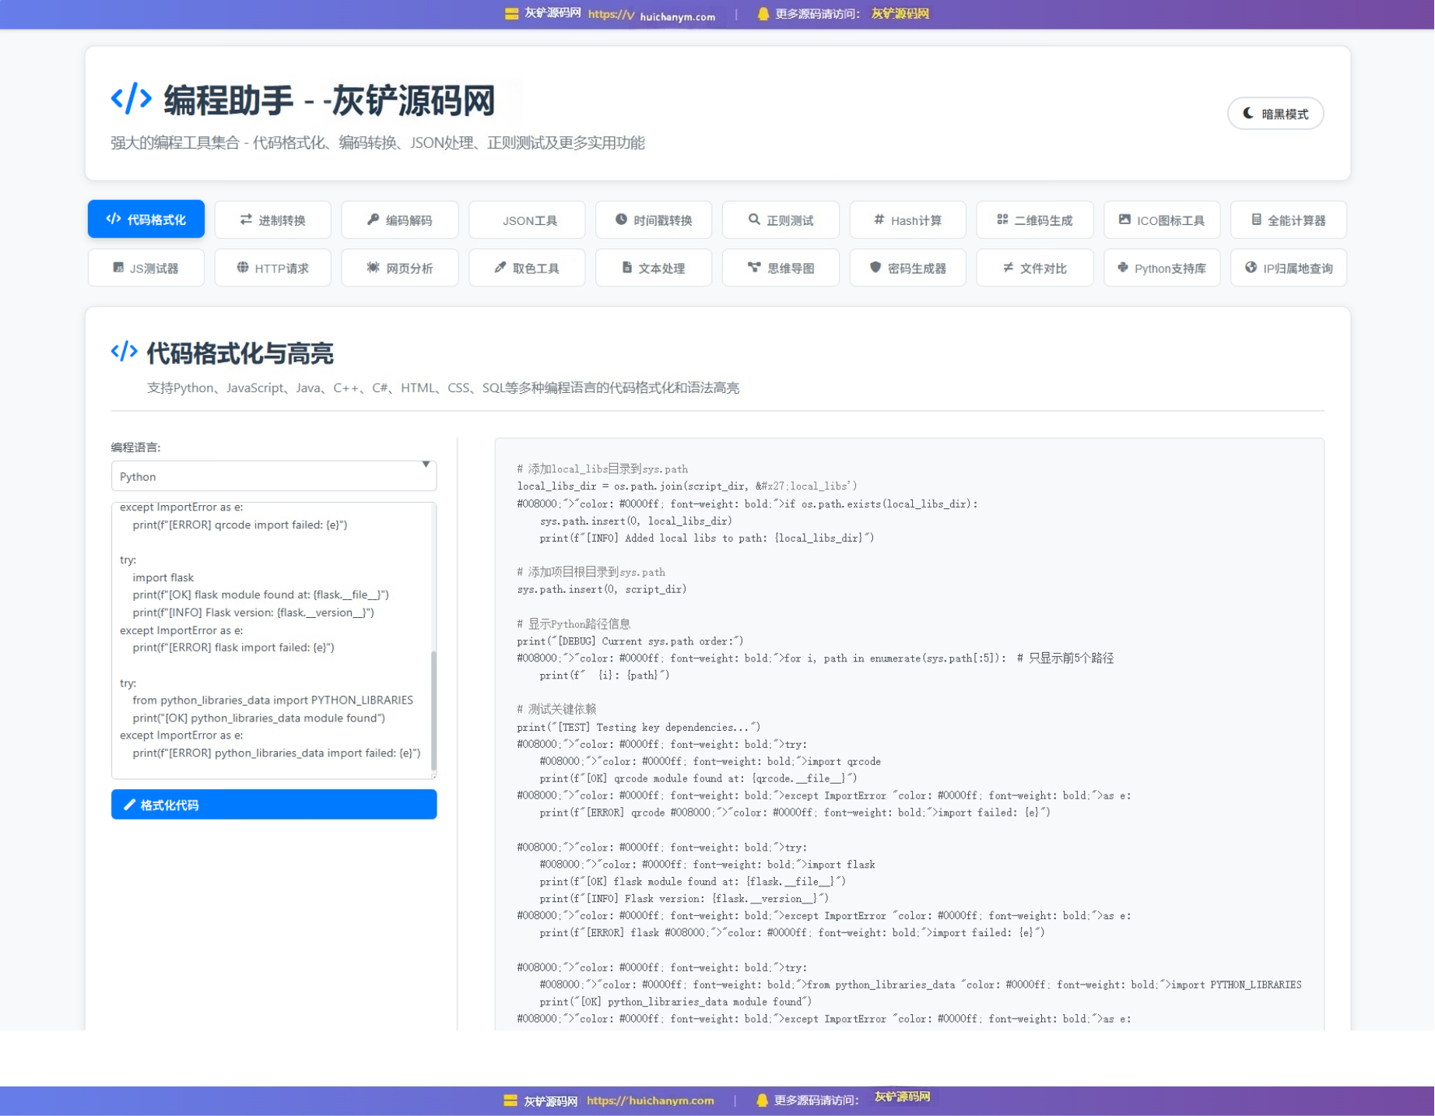Click the calculator icon on 全能计算器

[1256, 219]
